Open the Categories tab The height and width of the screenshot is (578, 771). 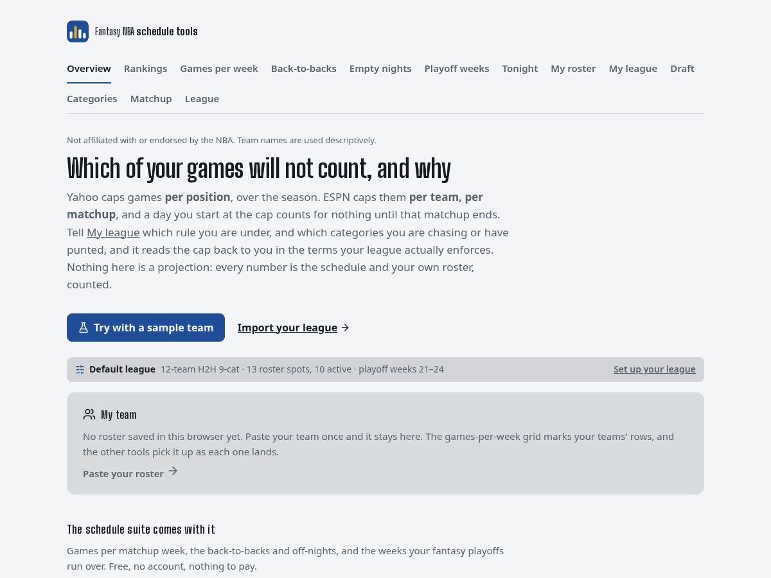click(92, 99)
